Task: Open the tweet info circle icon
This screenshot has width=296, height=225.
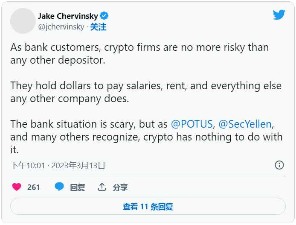Action: (279, 165)
